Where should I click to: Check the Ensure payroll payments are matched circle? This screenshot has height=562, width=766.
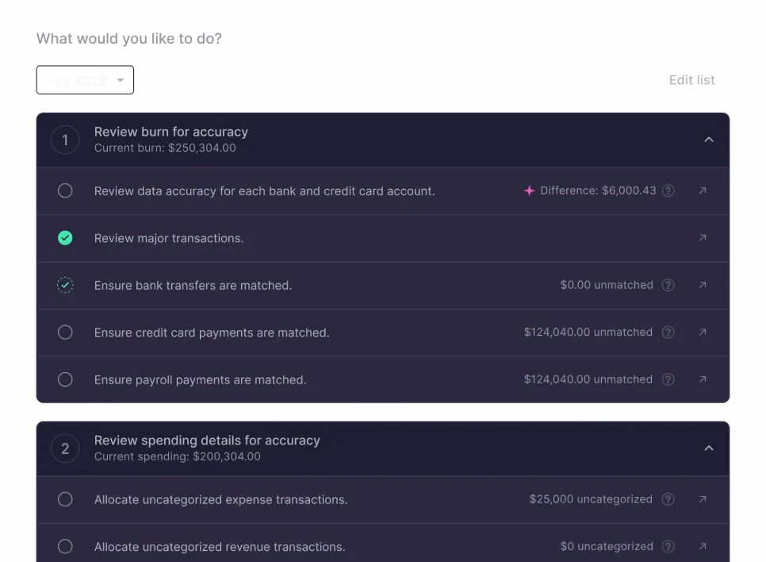[65, 379]
